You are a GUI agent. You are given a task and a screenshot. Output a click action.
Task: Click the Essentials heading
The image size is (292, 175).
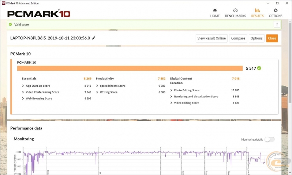(x=29, y=78)
